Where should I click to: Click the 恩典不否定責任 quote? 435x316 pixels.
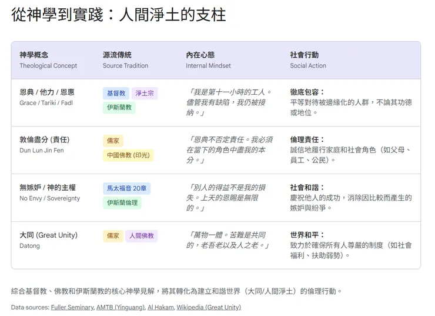point(229,150)
